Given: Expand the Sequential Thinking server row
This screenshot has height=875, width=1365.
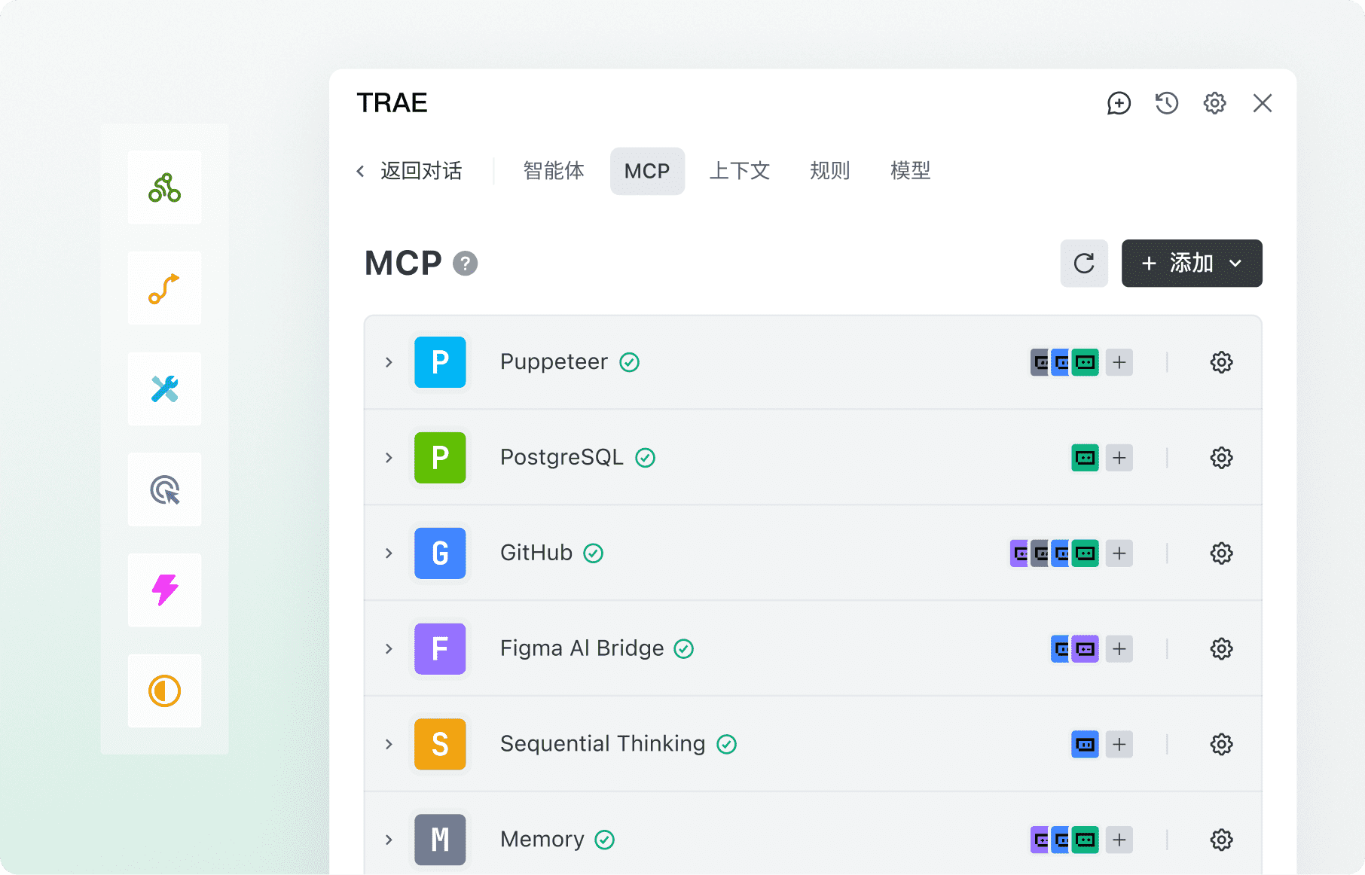Looking at the screenshot, I should 389,744.
